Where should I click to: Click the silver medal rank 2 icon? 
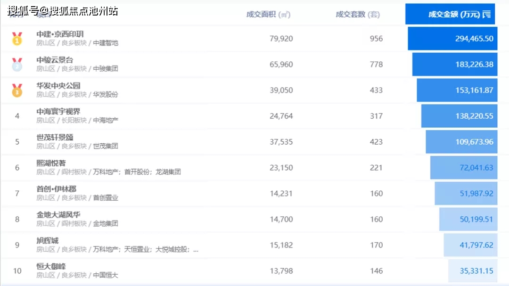[x=17, y=65]
